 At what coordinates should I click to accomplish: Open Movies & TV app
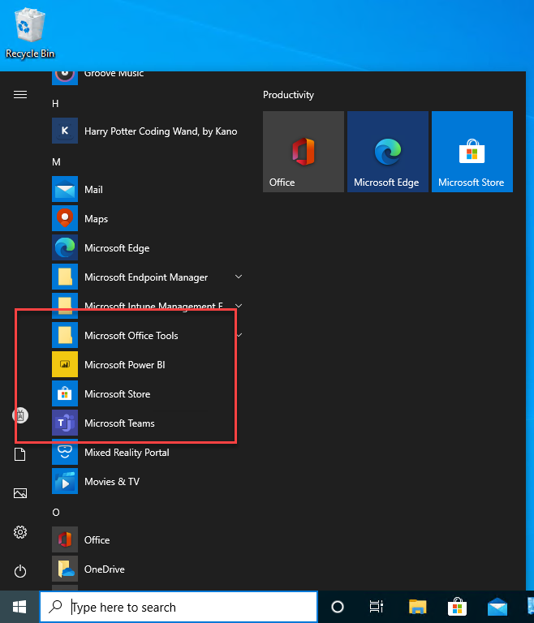pyautogui.click(x=147, y=482)
